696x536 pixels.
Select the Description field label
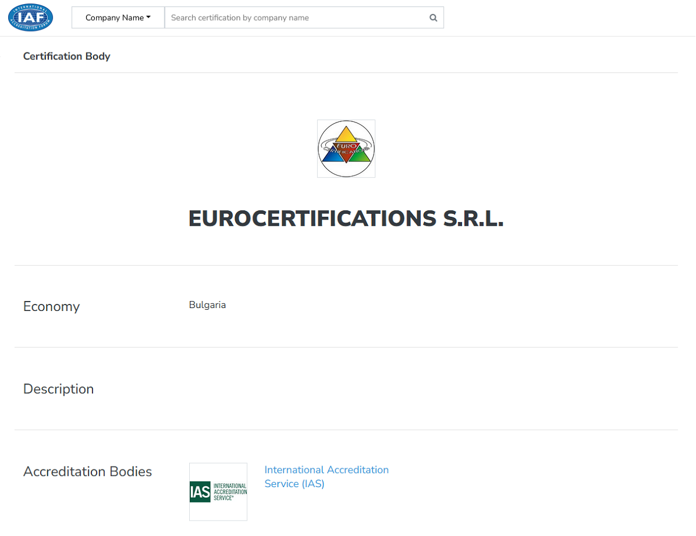click(x=58, y=389)
